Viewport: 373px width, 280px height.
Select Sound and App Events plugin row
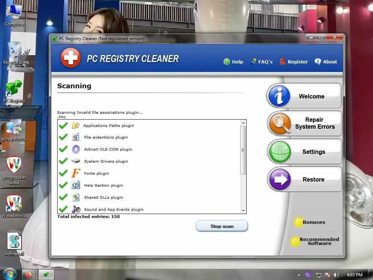tap(149, 209)
